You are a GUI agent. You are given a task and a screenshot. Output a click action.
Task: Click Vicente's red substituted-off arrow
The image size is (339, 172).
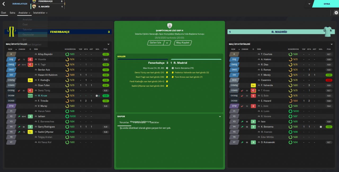click(x=30, y=59)
